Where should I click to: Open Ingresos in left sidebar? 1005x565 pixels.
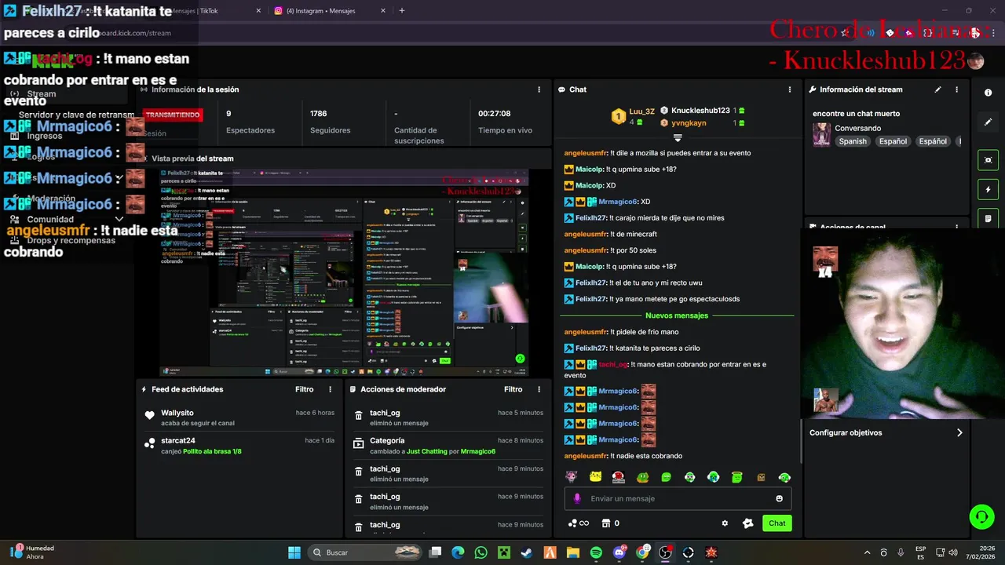pyautogui.click(x=45, y=136)
